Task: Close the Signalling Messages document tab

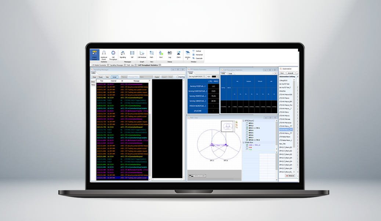Action: tap(125, 65)
